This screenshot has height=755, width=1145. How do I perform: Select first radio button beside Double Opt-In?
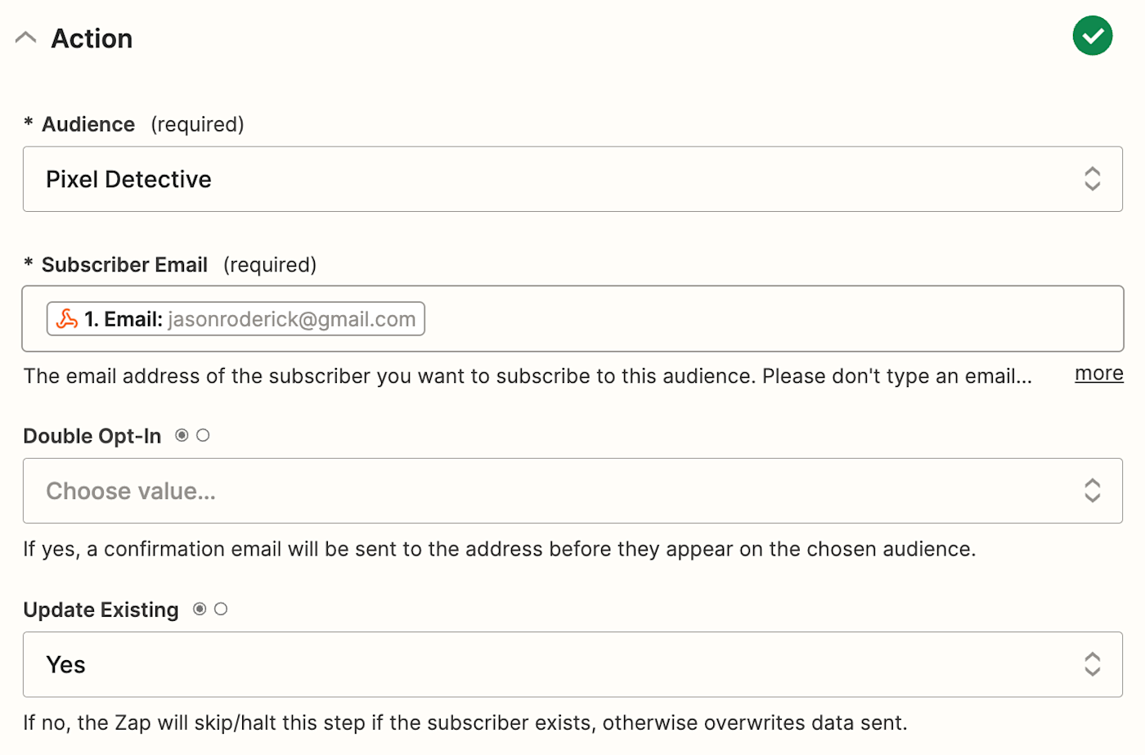tap(182, 435)
